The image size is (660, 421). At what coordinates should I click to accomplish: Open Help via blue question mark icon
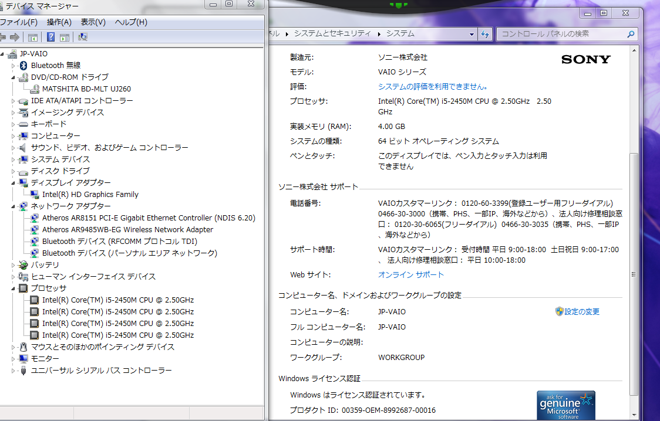point(50,38)
